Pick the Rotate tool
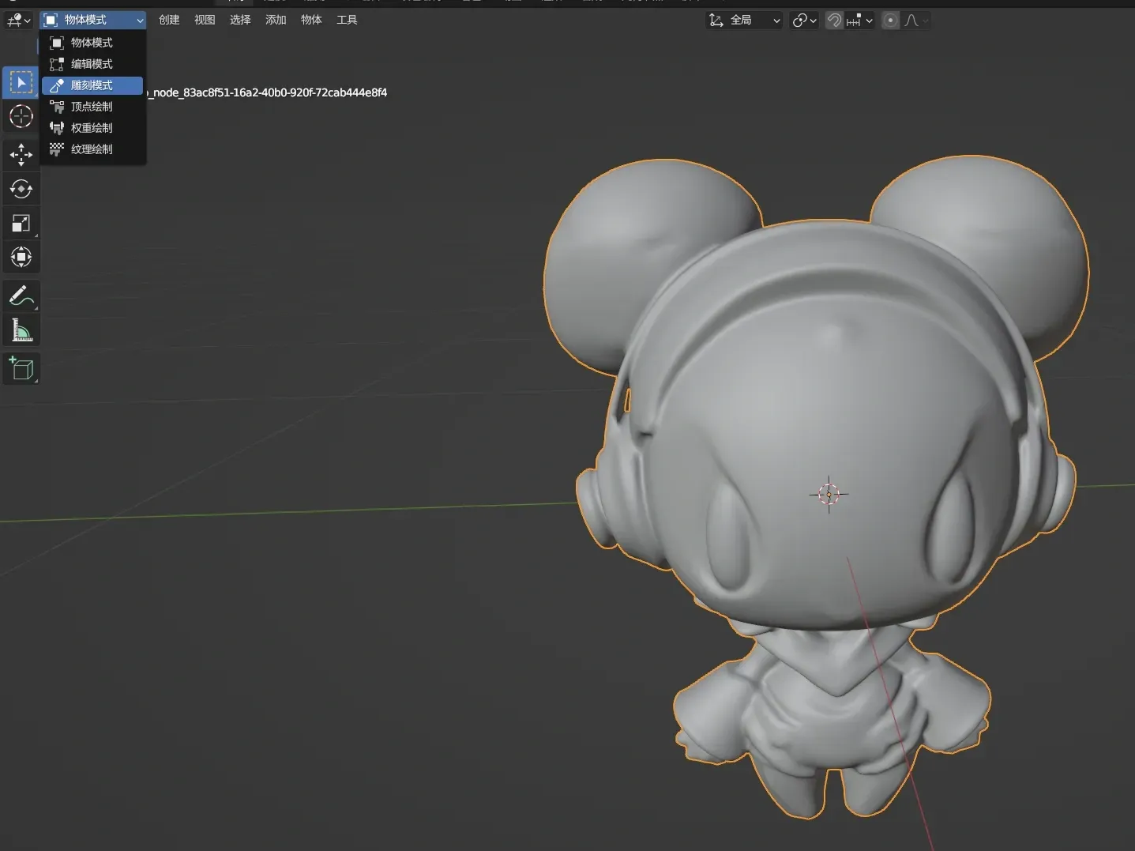This screenshot has height=851, width=1135. click(x=21, y=189)
